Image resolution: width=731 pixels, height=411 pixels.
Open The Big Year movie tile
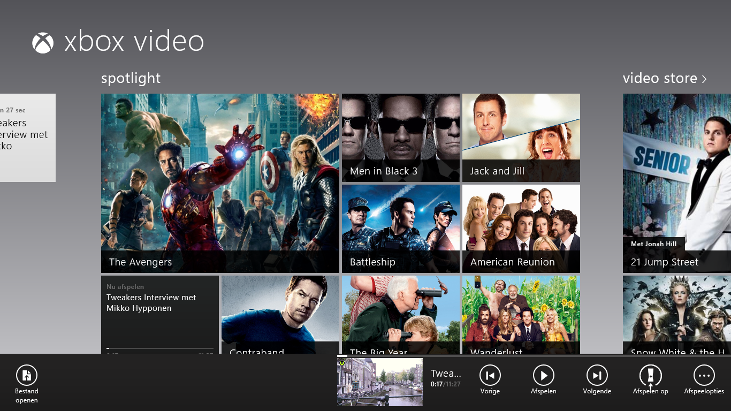tap(401, 315)
